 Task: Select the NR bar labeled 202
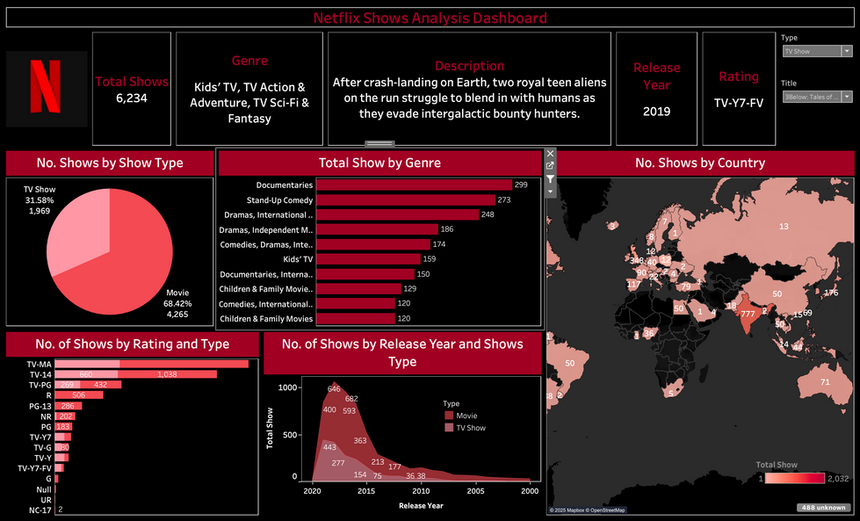[x=65, y=416]
